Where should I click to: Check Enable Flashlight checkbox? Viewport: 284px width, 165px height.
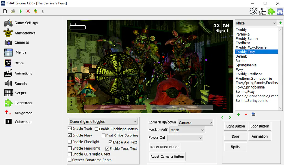click(70, 142)
